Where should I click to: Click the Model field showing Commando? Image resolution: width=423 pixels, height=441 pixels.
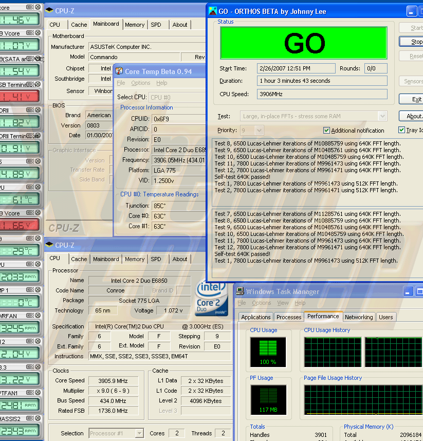[x=135, y=57]
